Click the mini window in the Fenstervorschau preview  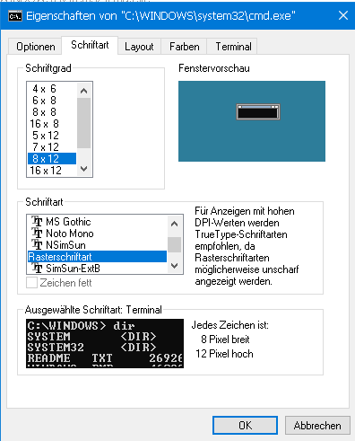258,112
